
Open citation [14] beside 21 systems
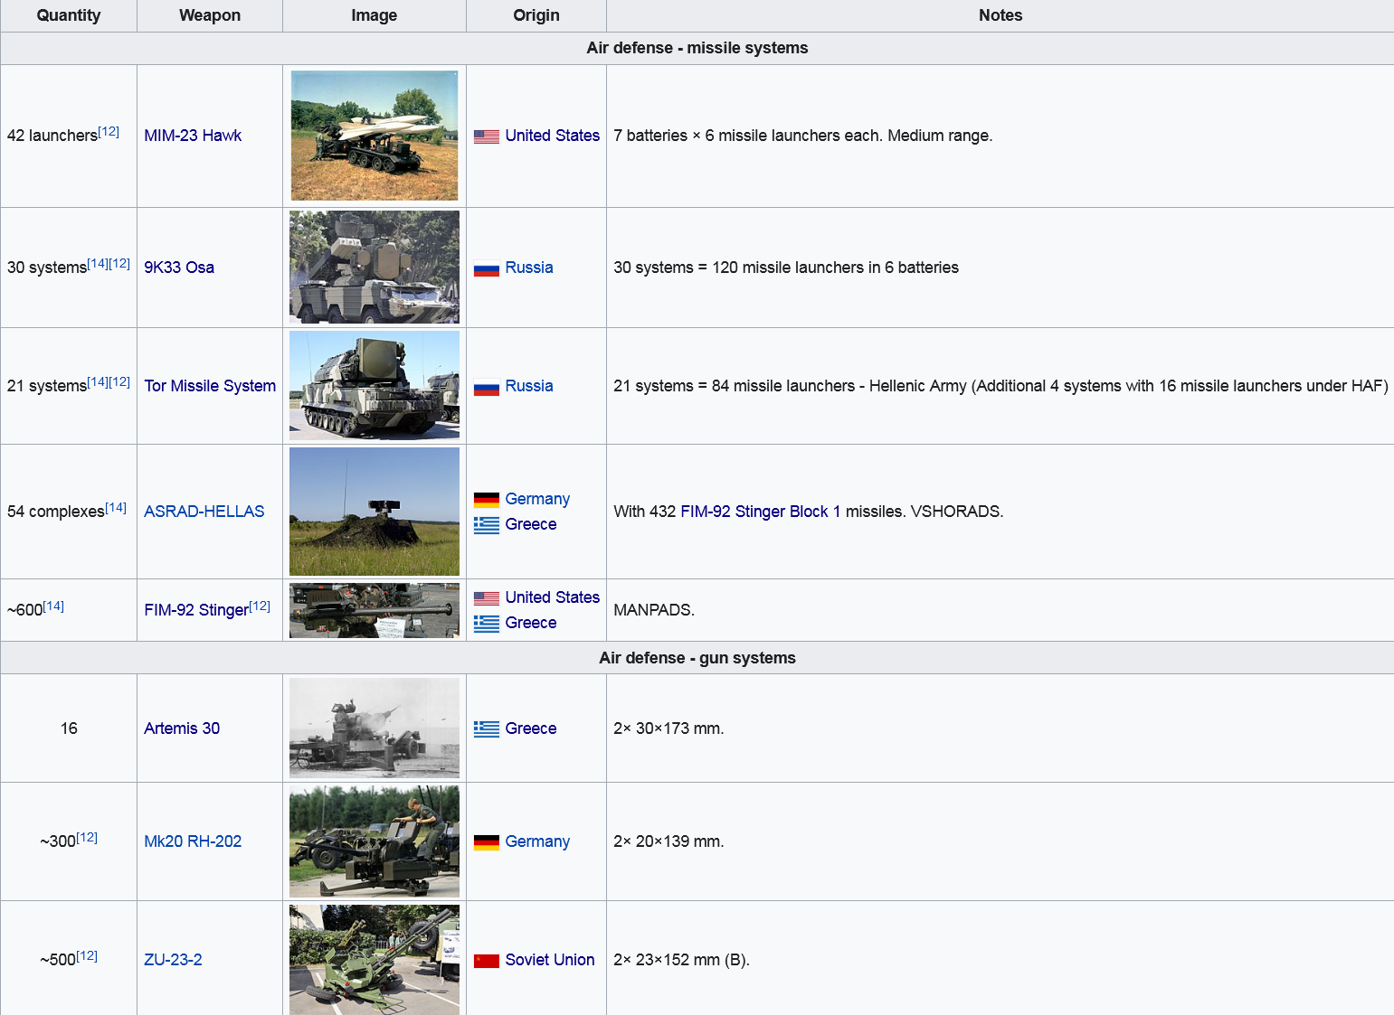coord(98,381)
